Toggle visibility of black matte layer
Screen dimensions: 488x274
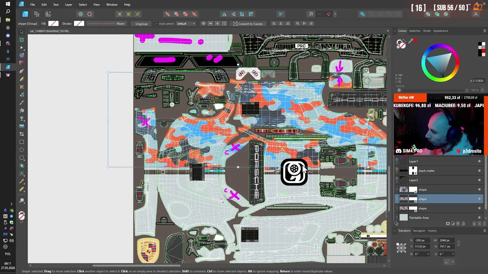click(479, 171)
